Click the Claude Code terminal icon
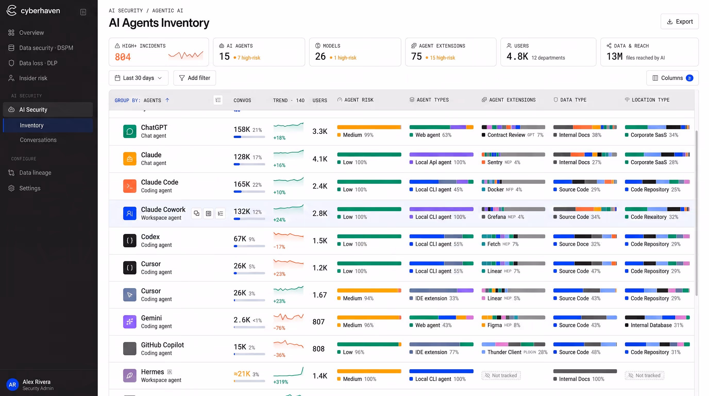709x396 pixels. [130, 186]
